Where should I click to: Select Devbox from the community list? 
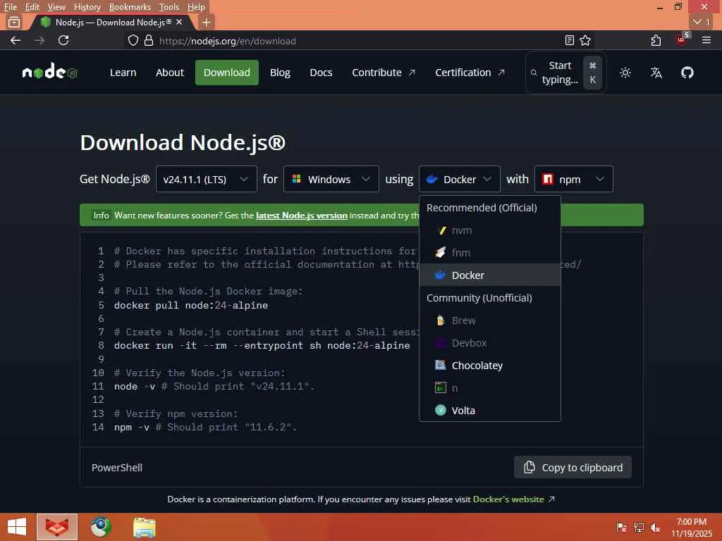489,343
